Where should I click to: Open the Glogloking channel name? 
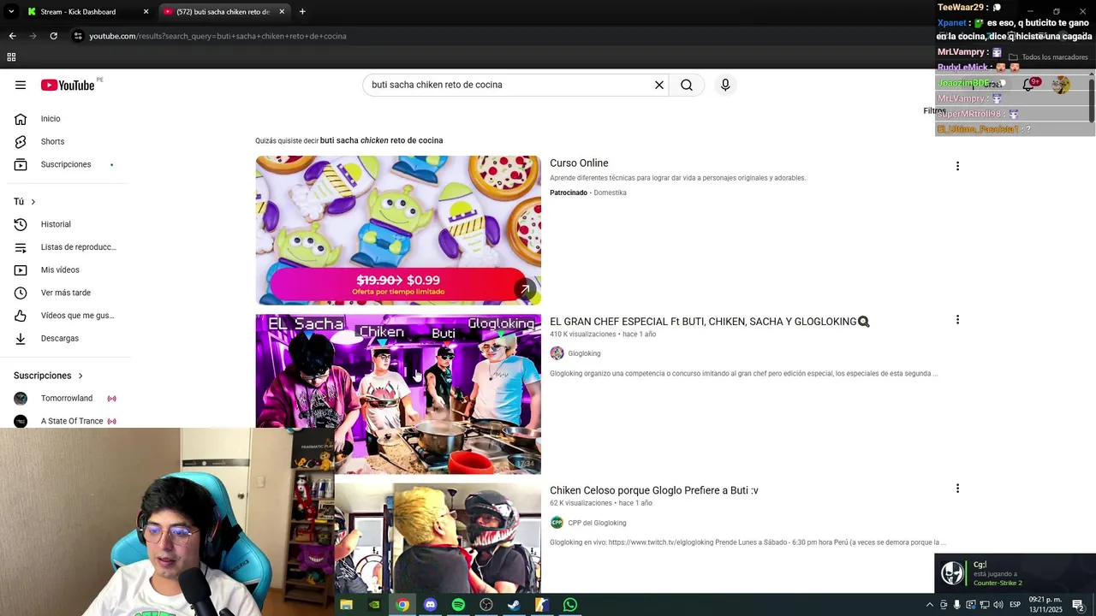click(584, 353)
